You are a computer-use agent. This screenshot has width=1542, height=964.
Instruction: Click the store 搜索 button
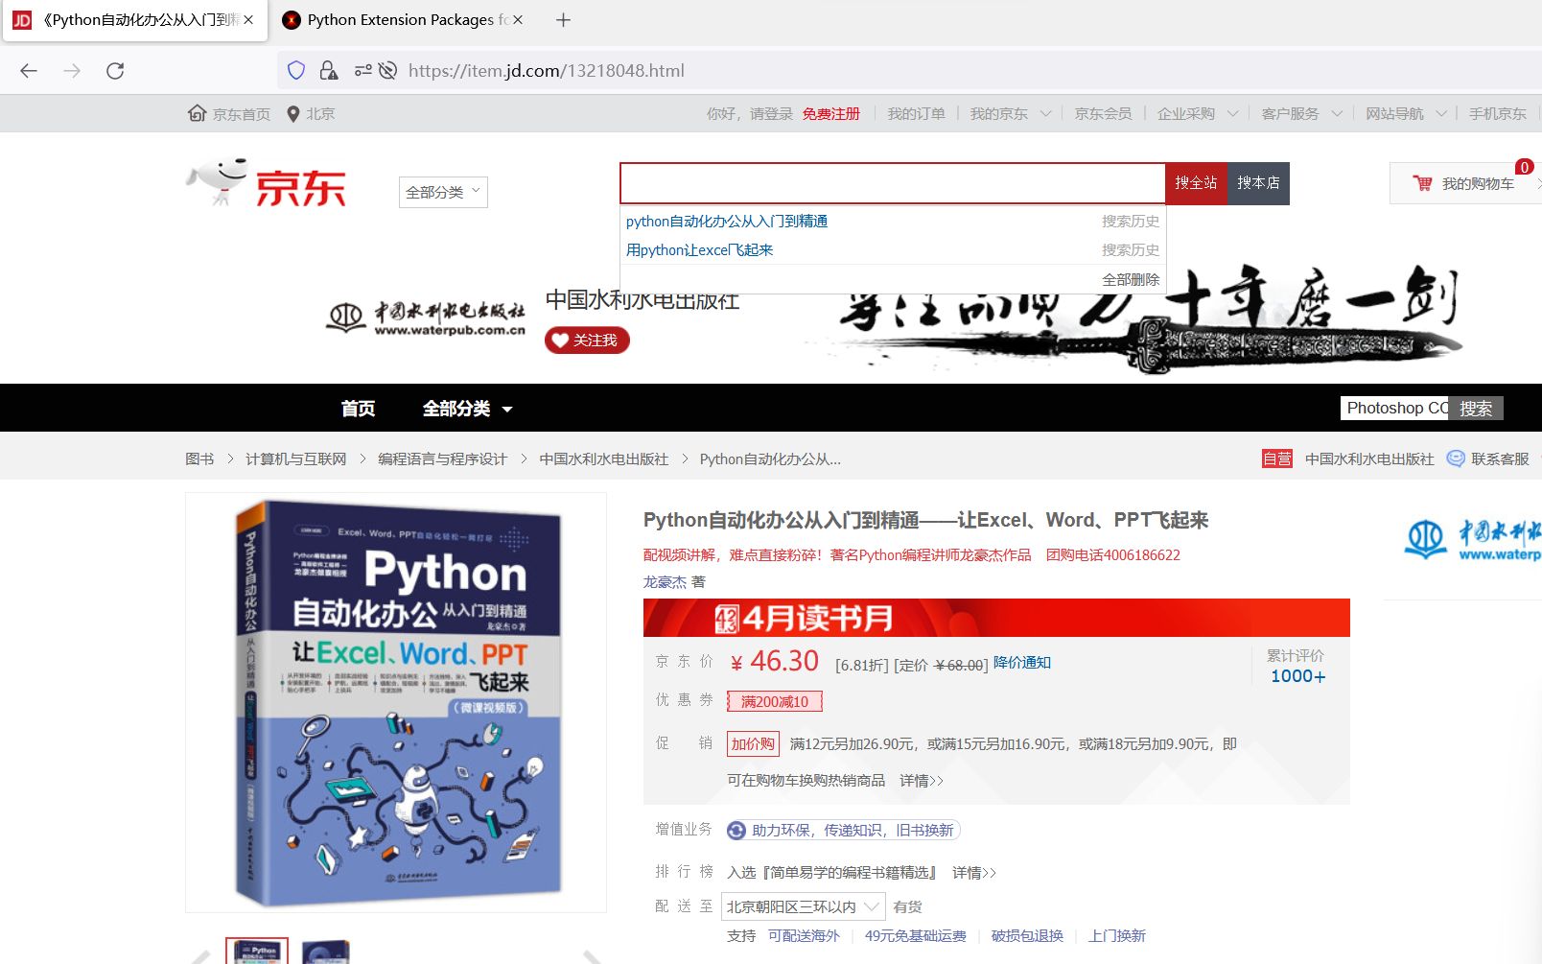click(1476, 408)
